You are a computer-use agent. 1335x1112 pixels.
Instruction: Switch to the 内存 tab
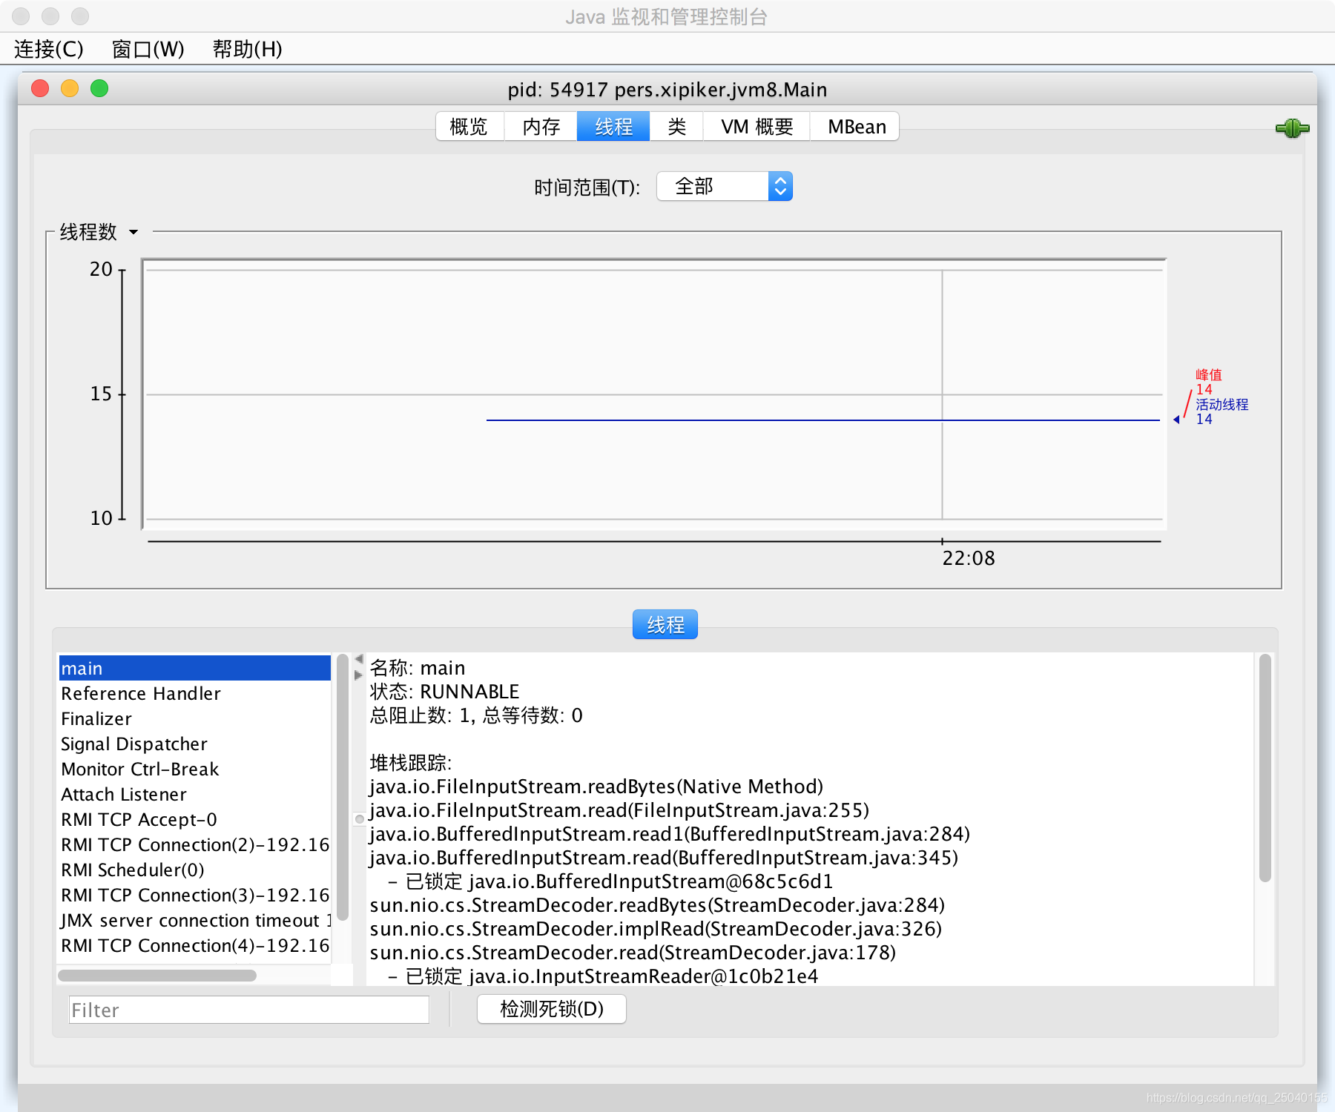point(541,127)
